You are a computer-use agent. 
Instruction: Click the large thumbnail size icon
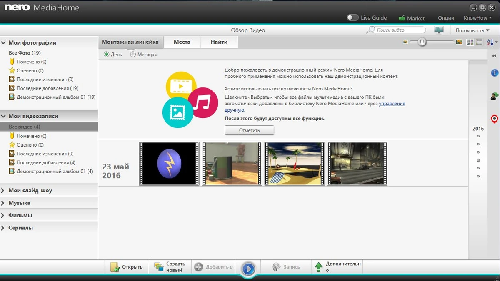tap(459, 42)
